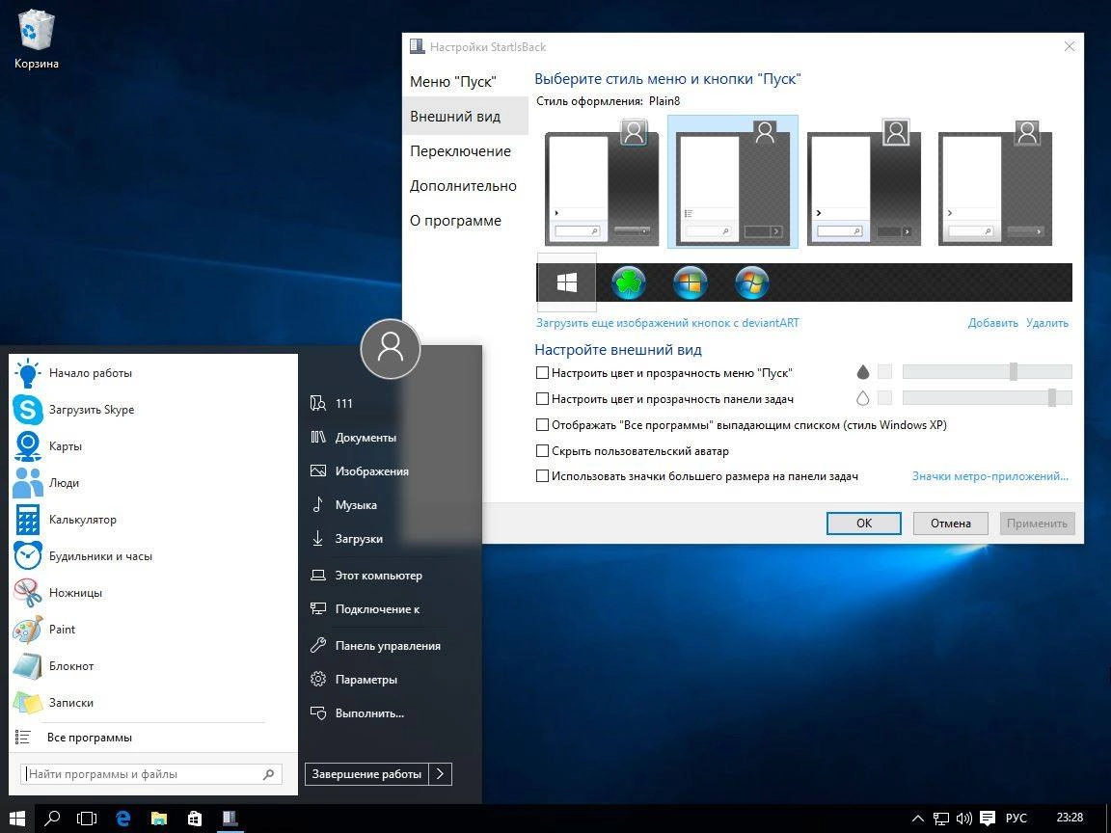1111x833 pixels.
Task: Open the О программе tab
Action: click(x=455, y=220)
